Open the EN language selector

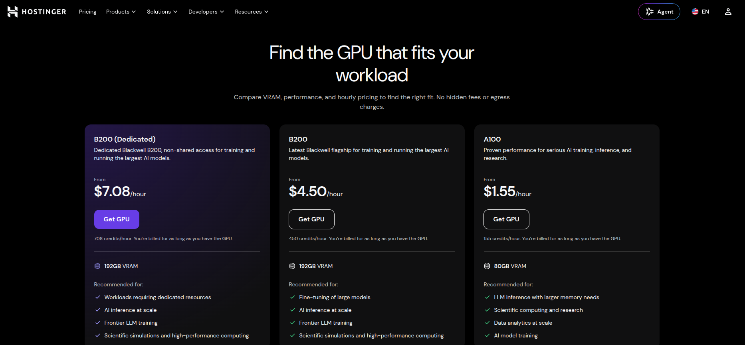click(x=700, y=12)
